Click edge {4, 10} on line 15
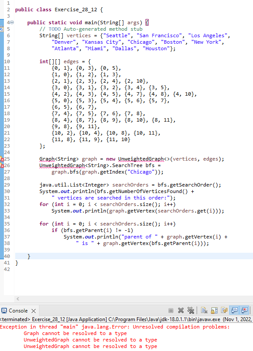The height and width of the screenshot is (351, 253). tap(184, 94)
